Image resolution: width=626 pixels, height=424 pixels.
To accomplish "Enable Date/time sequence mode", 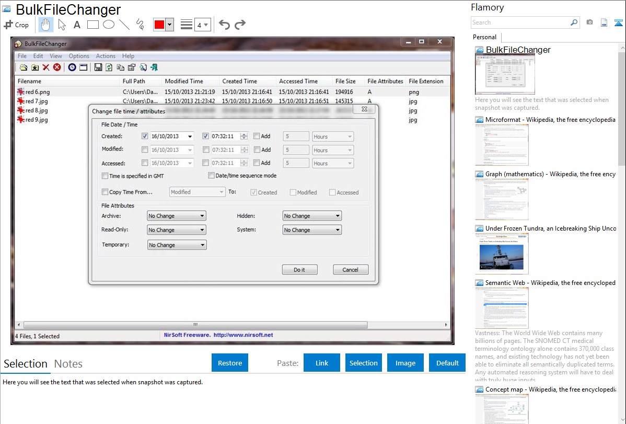I will tap(211, 176).
